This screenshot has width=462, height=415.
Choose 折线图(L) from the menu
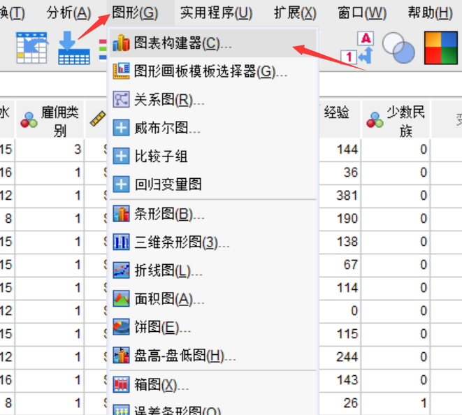[213, 270]
